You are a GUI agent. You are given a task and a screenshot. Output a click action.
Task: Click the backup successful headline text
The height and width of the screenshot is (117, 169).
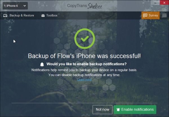coord(84,56)
